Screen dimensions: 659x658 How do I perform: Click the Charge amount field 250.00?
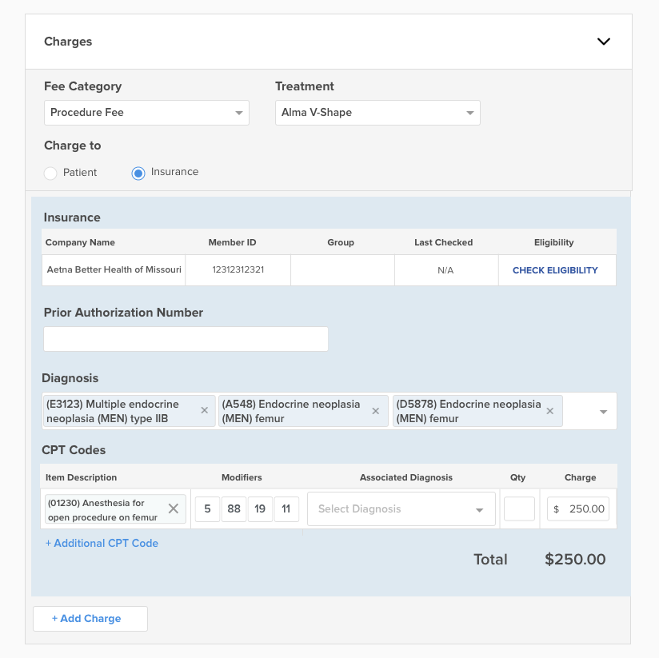coord(578,508)
